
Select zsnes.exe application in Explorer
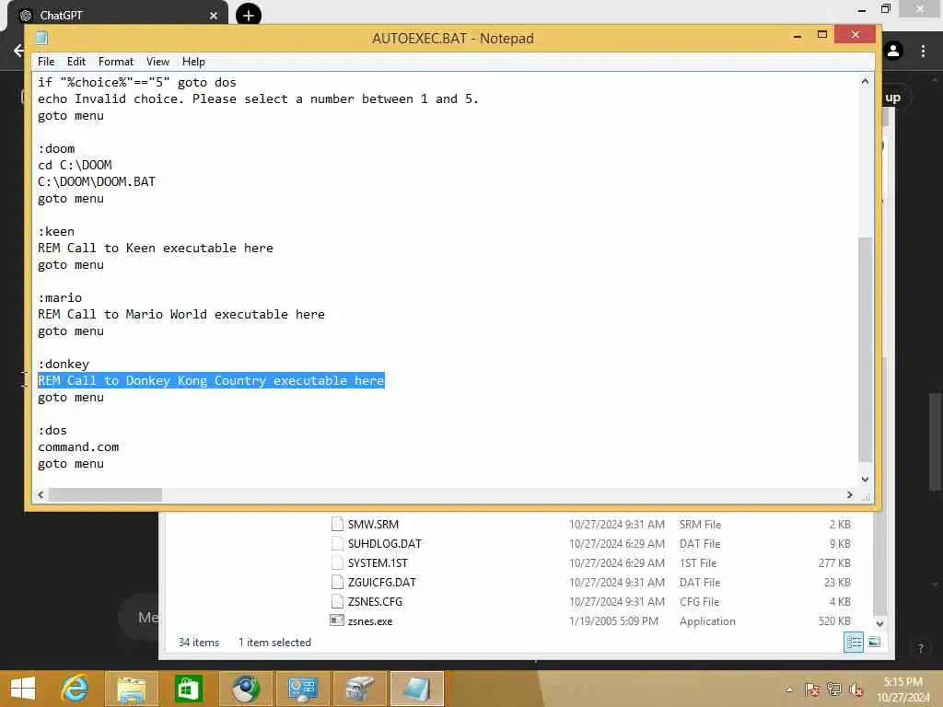click(x=370, y=621)
